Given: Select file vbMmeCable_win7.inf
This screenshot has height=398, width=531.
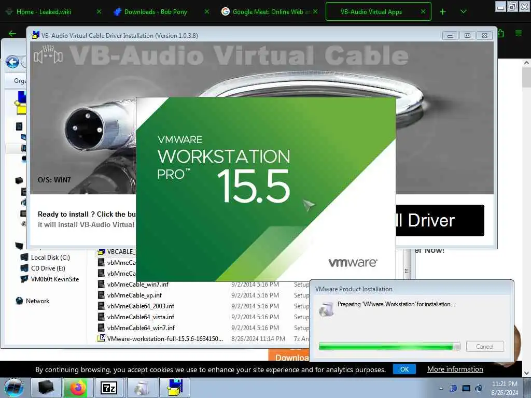Looking at the screenshot, I should 137,285.
